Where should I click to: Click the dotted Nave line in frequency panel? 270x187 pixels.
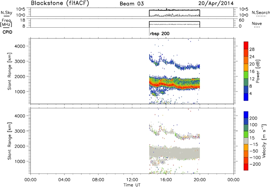[174, 24]
